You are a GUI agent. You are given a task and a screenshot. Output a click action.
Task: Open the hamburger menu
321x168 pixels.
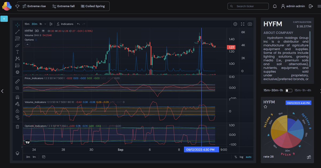tap(319, 6)
